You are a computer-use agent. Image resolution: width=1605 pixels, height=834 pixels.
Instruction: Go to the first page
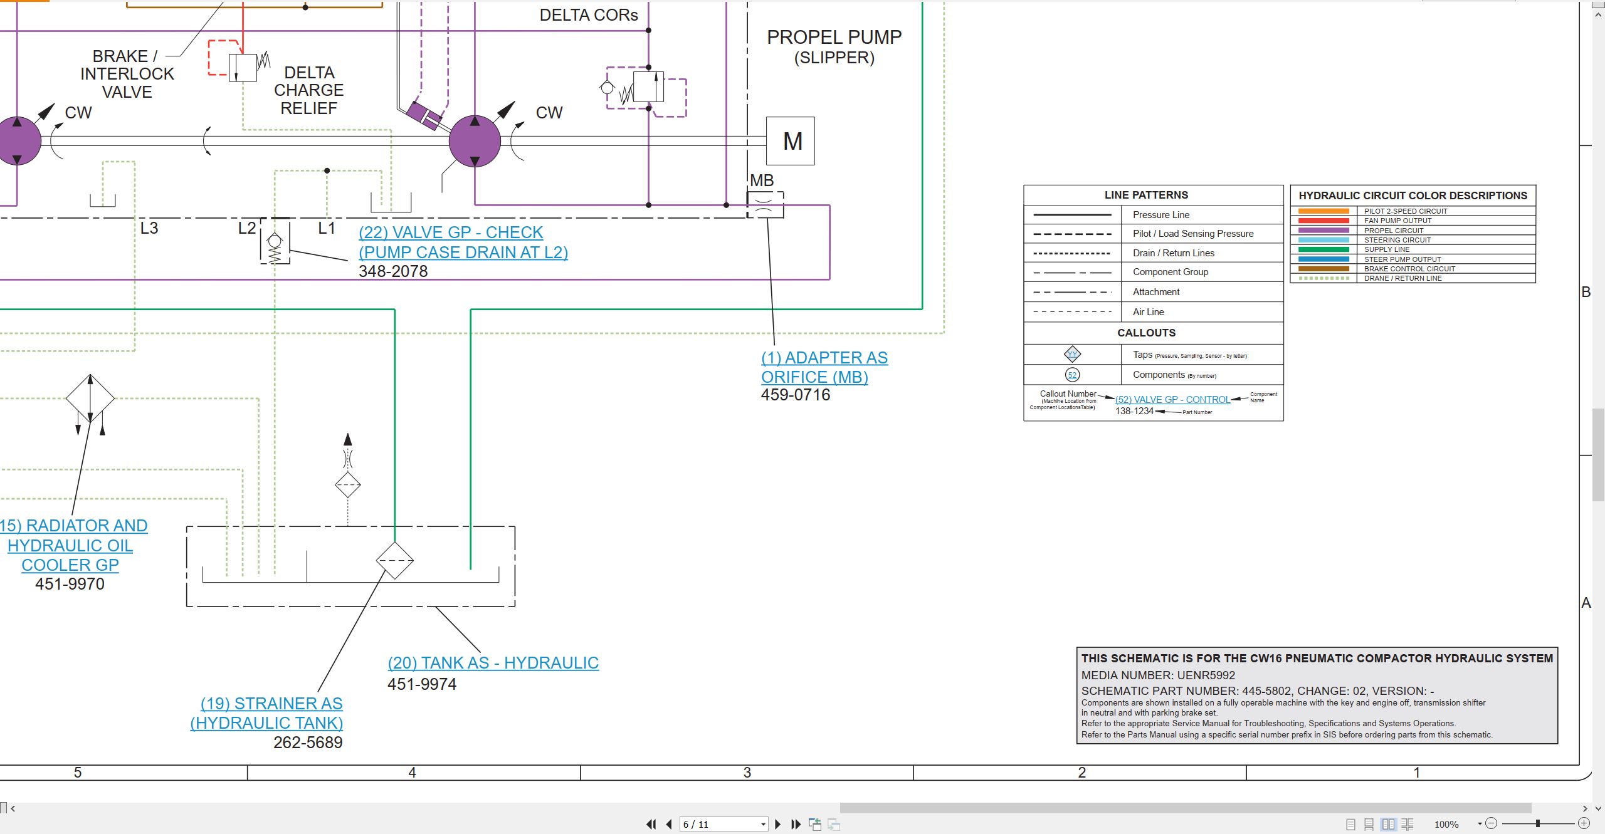pyautogui.click(x=651, y=824)
